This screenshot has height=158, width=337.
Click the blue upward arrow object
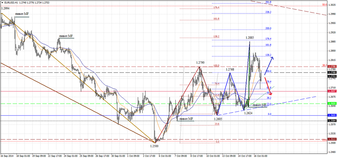pos(269,66)
